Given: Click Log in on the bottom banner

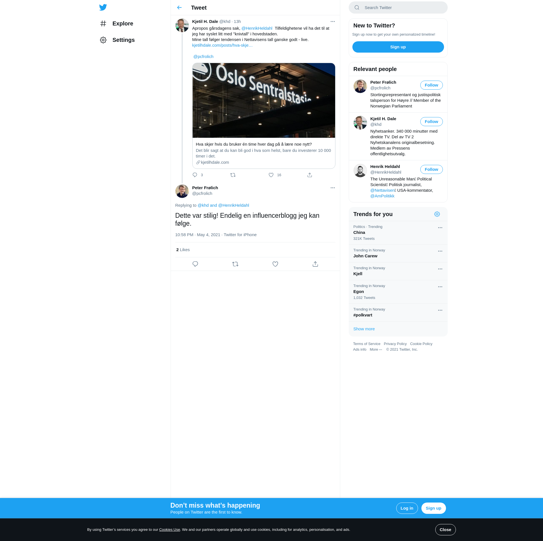Looking at the screenshot, I should pos(407,508).
